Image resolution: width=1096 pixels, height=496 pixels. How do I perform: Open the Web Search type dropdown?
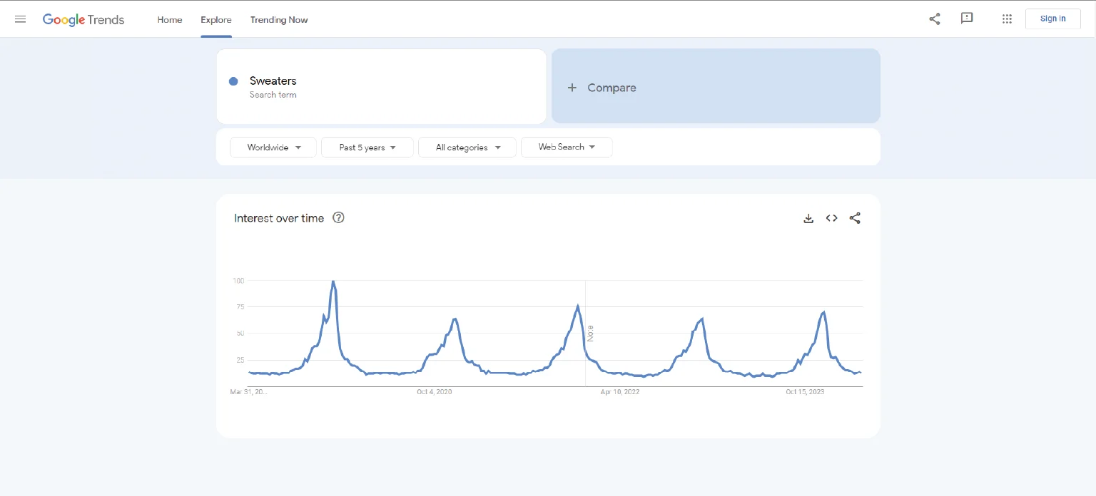(567, 147)
